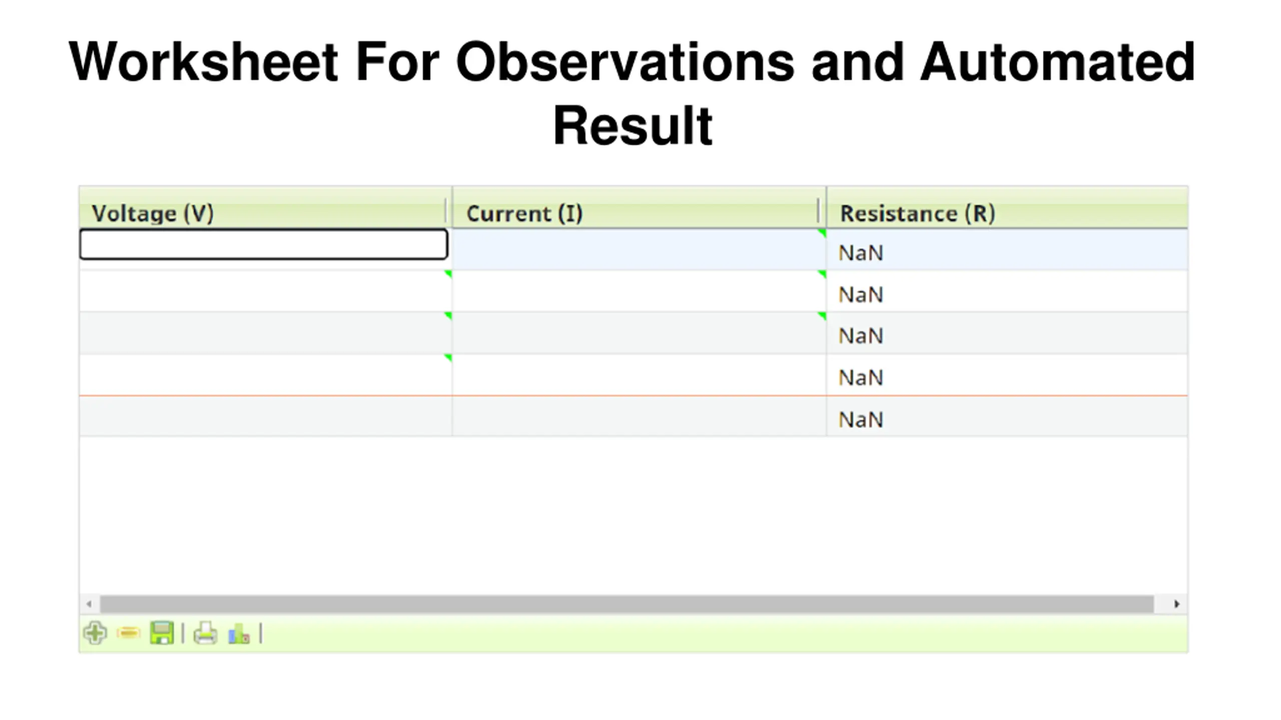The height and width of the screenshot is (720, 1281).
Task: Click the left scrollbar arrow
Action: click(x=89, y=604)
